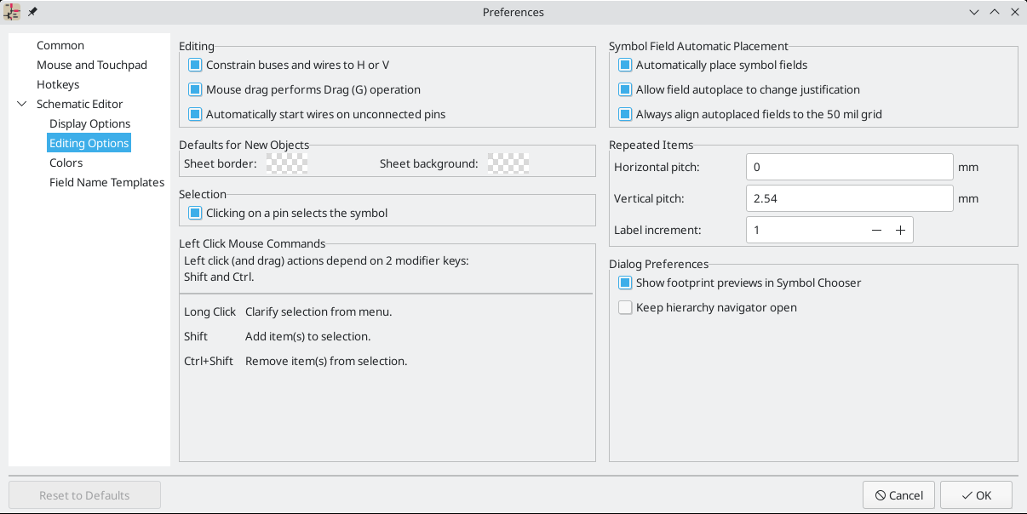Decrease label increment with minus button
1027x514 pixels.
(x=876, y=231)
